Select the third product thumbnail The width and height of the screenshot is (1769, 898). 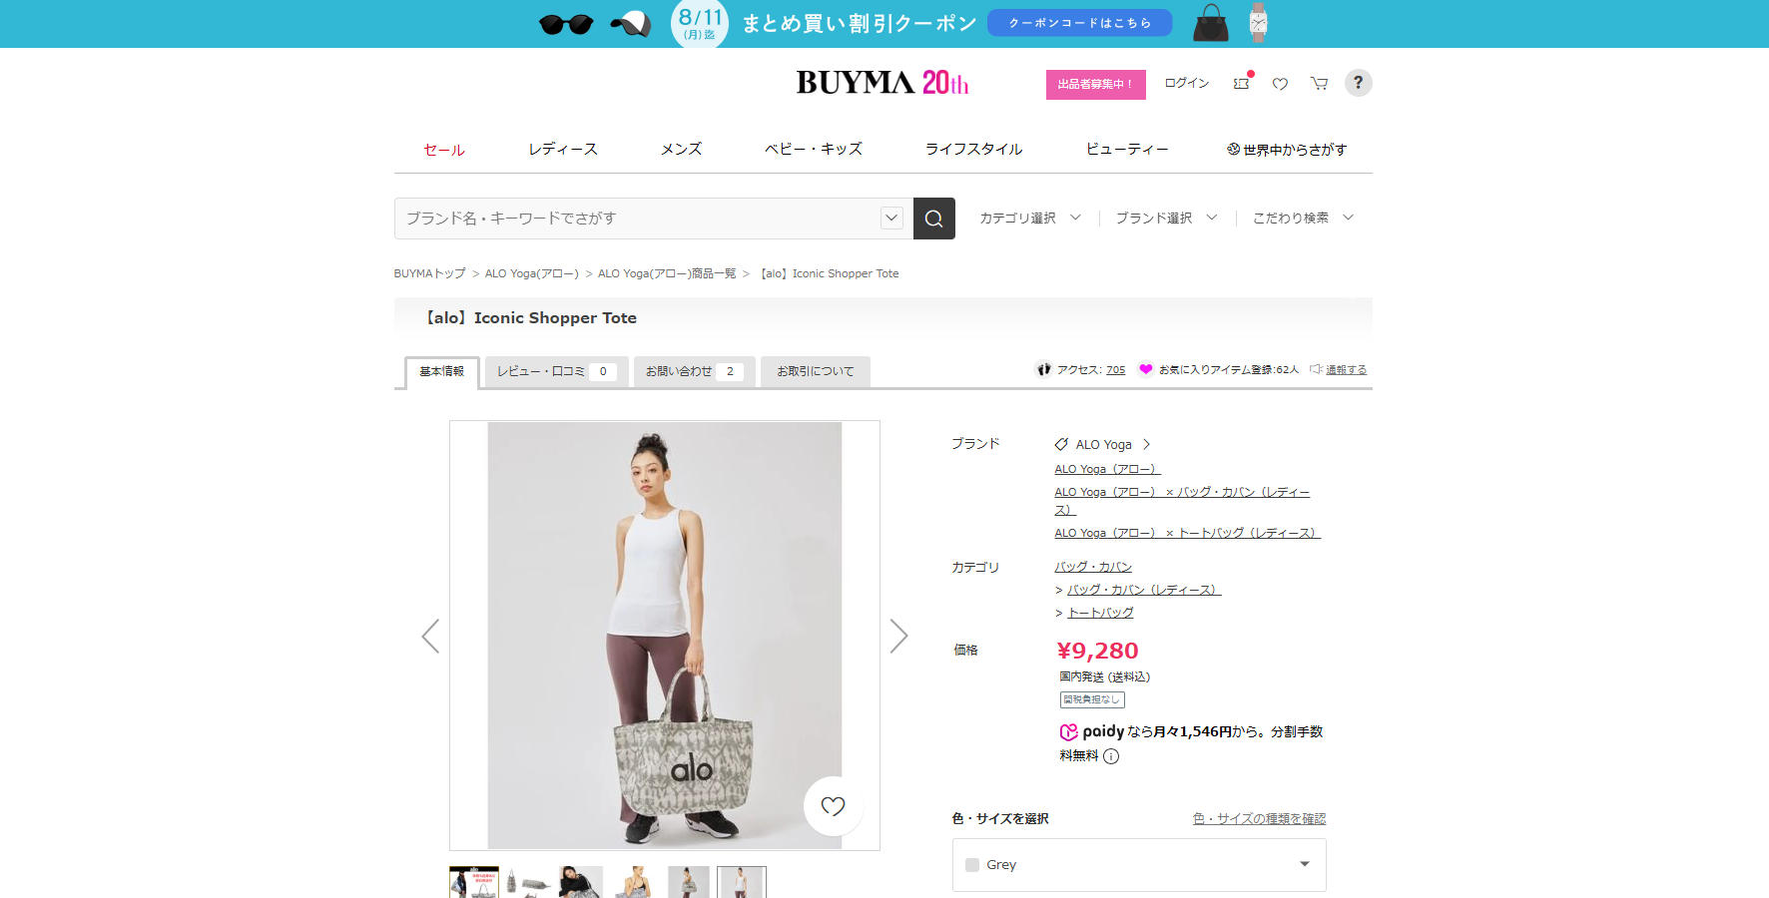581,882
